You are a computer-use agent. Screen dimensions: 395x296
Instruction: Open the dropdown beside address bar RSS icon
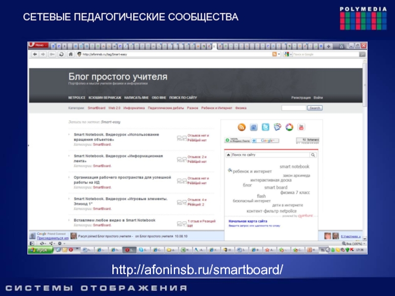click(x=279, y=54)
